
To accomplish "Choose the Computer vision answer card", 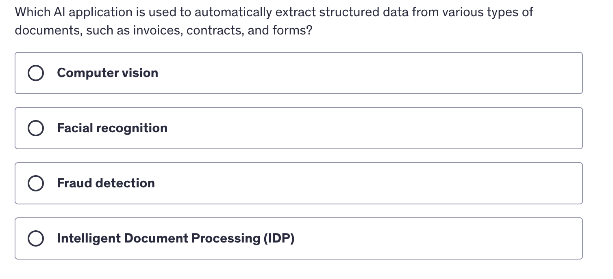I will pyautogui.click(x=299, y=73).
